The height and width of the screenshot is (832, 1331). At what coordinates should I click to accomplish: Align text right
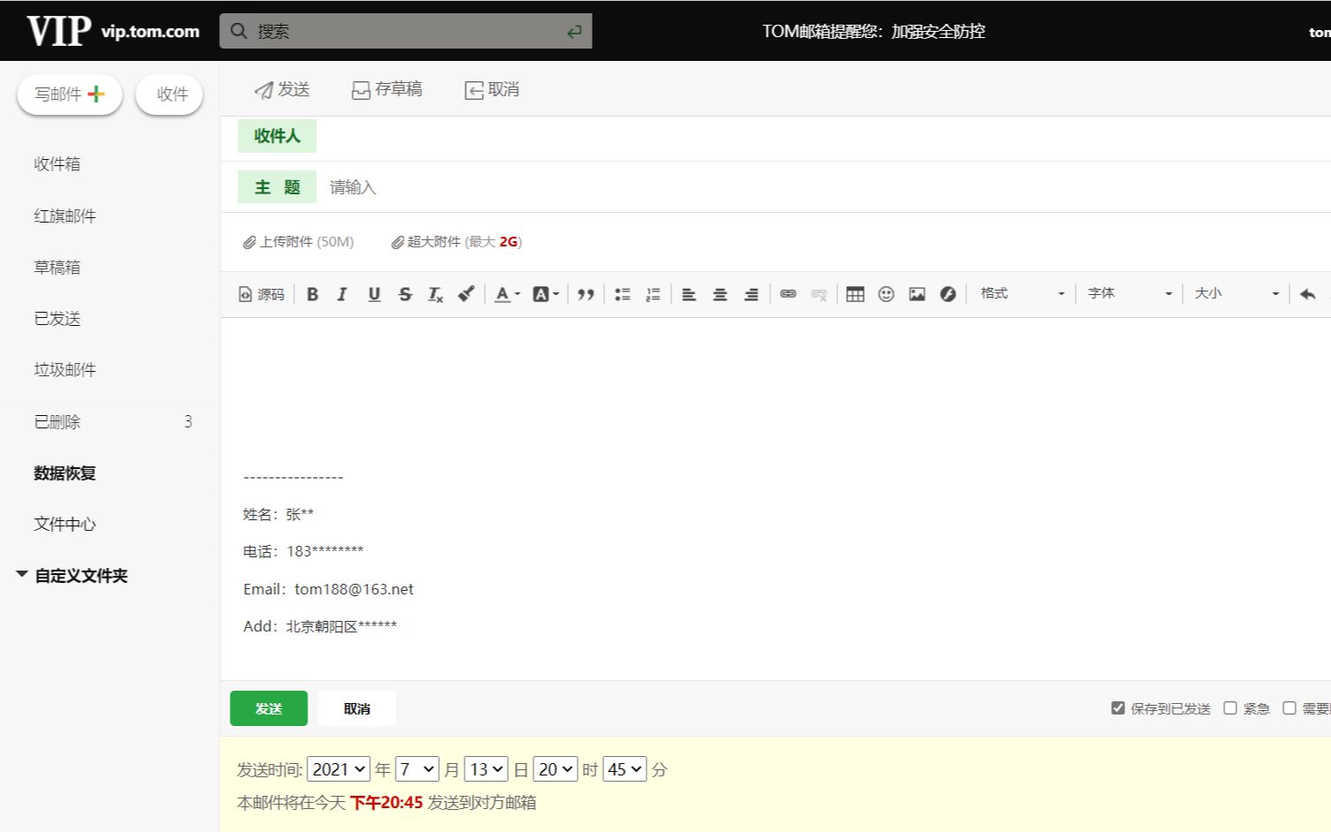751,294
